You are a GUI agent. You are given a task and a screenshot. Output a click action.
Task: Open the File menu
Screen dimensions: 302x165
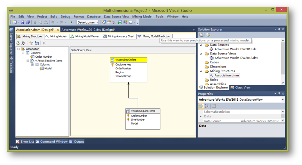[x=12, y=17]
